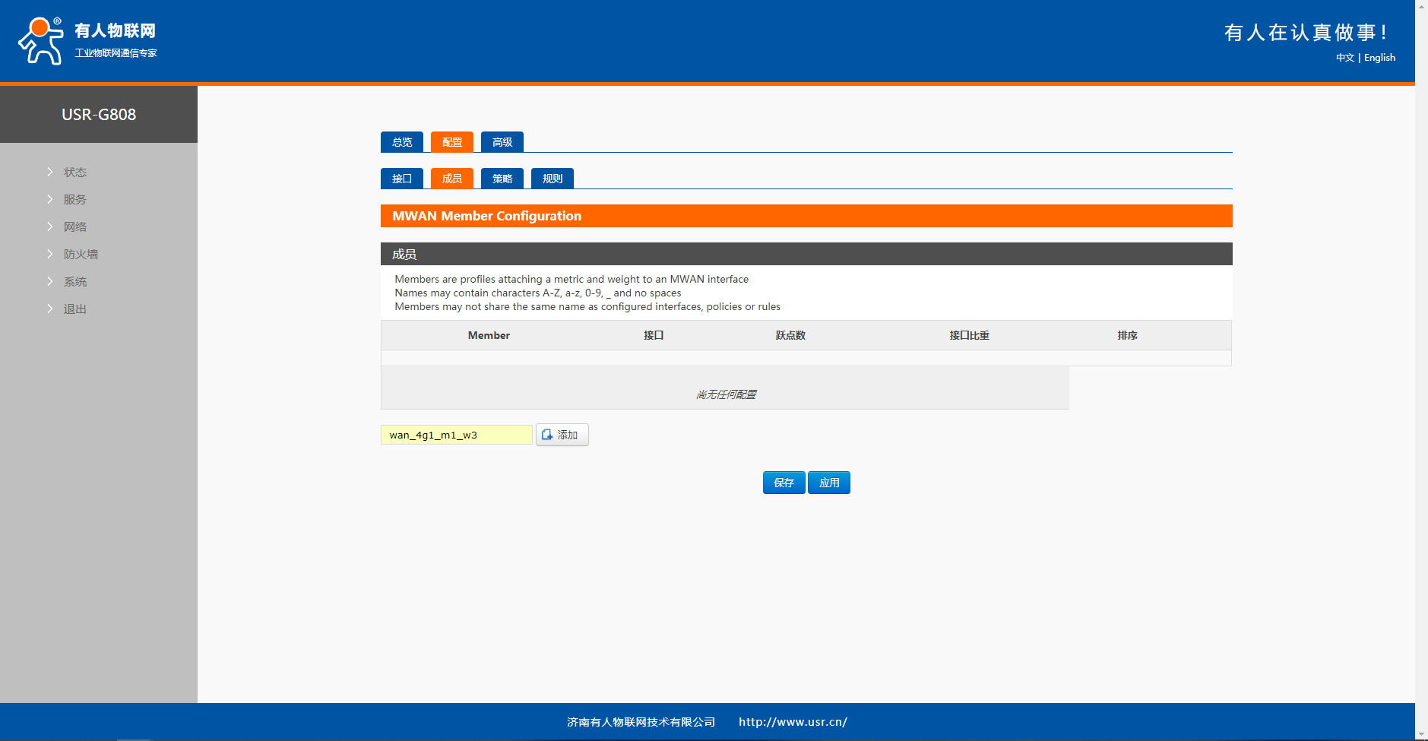Viewport: 1428px width, 741px height.
Task: Expand the 系统 sidebar menu
Action: pyautogui.click(x=74, y=282)
